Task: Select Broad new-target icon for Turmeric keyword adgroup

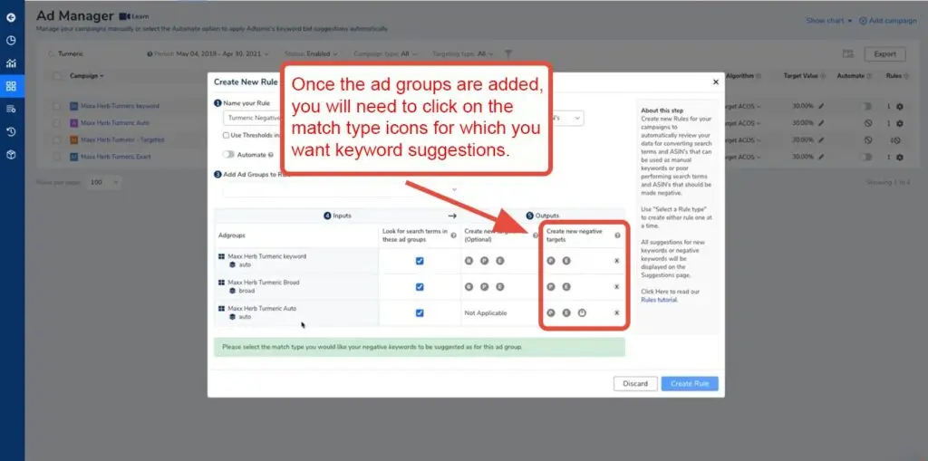Action: point(469,261)
